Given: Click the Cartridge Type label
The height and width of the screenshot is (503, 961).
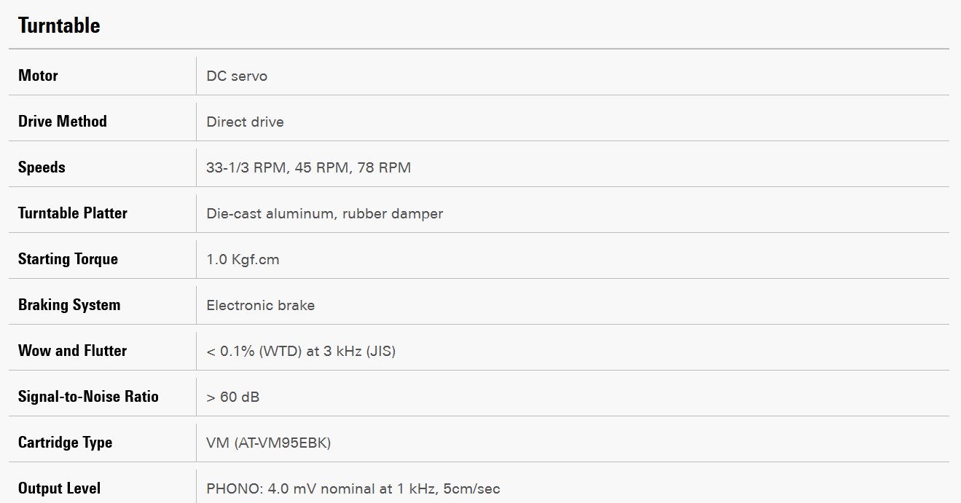Looking at the screenshot, I should tap(65, 443).
